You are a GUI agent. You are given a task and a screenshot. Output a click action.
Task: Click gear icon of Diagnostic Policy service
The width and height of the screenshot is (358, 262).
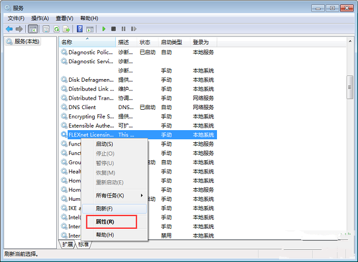pos(64,52)
